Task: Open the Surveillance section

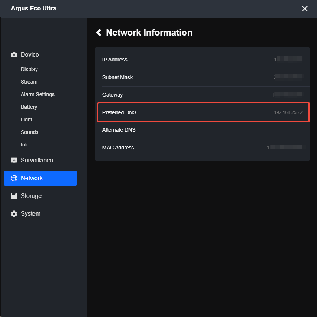Action: tap(37, 161)
